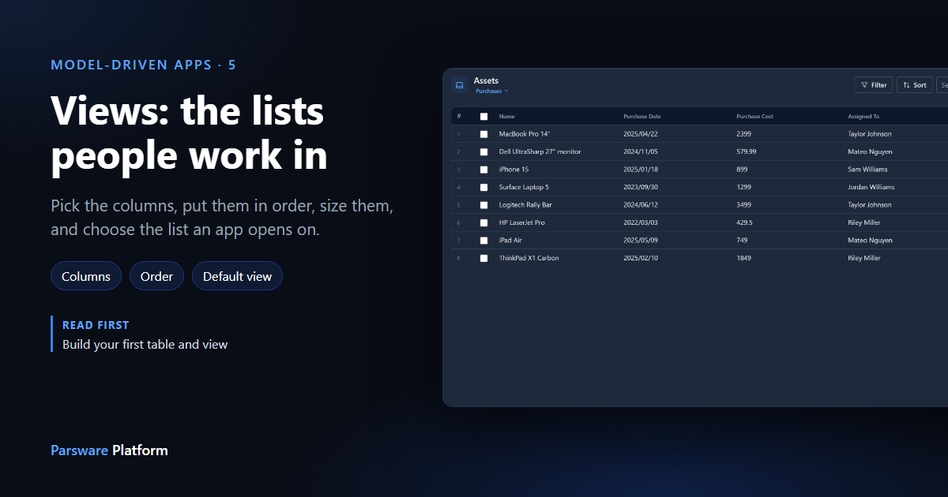This screenshot has height=497, width=948.
Task: Toggle the select-all checkbox in header
Action: (484, 117)
